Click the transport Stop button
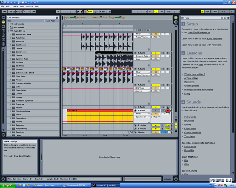This screenshot has height=188, width=236. tap(82, 12)
